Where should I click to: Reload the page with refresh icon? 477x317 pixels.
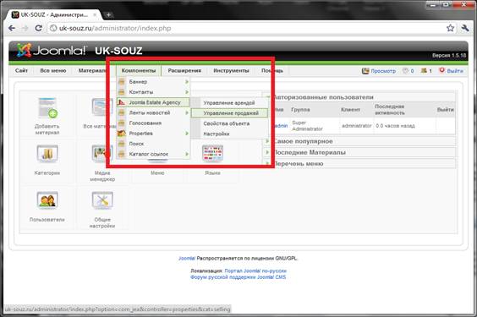tap(38, 28)
